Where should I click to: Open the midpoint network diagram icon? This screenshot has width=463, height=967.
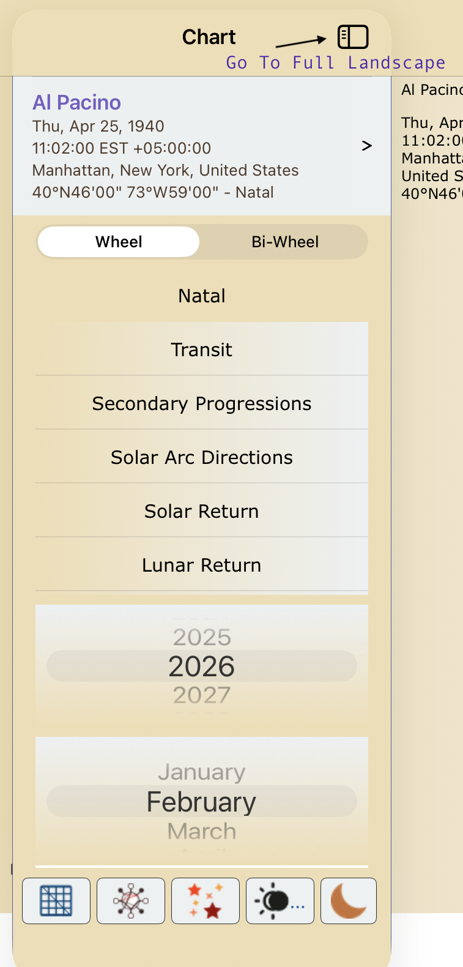pos(131,901)
